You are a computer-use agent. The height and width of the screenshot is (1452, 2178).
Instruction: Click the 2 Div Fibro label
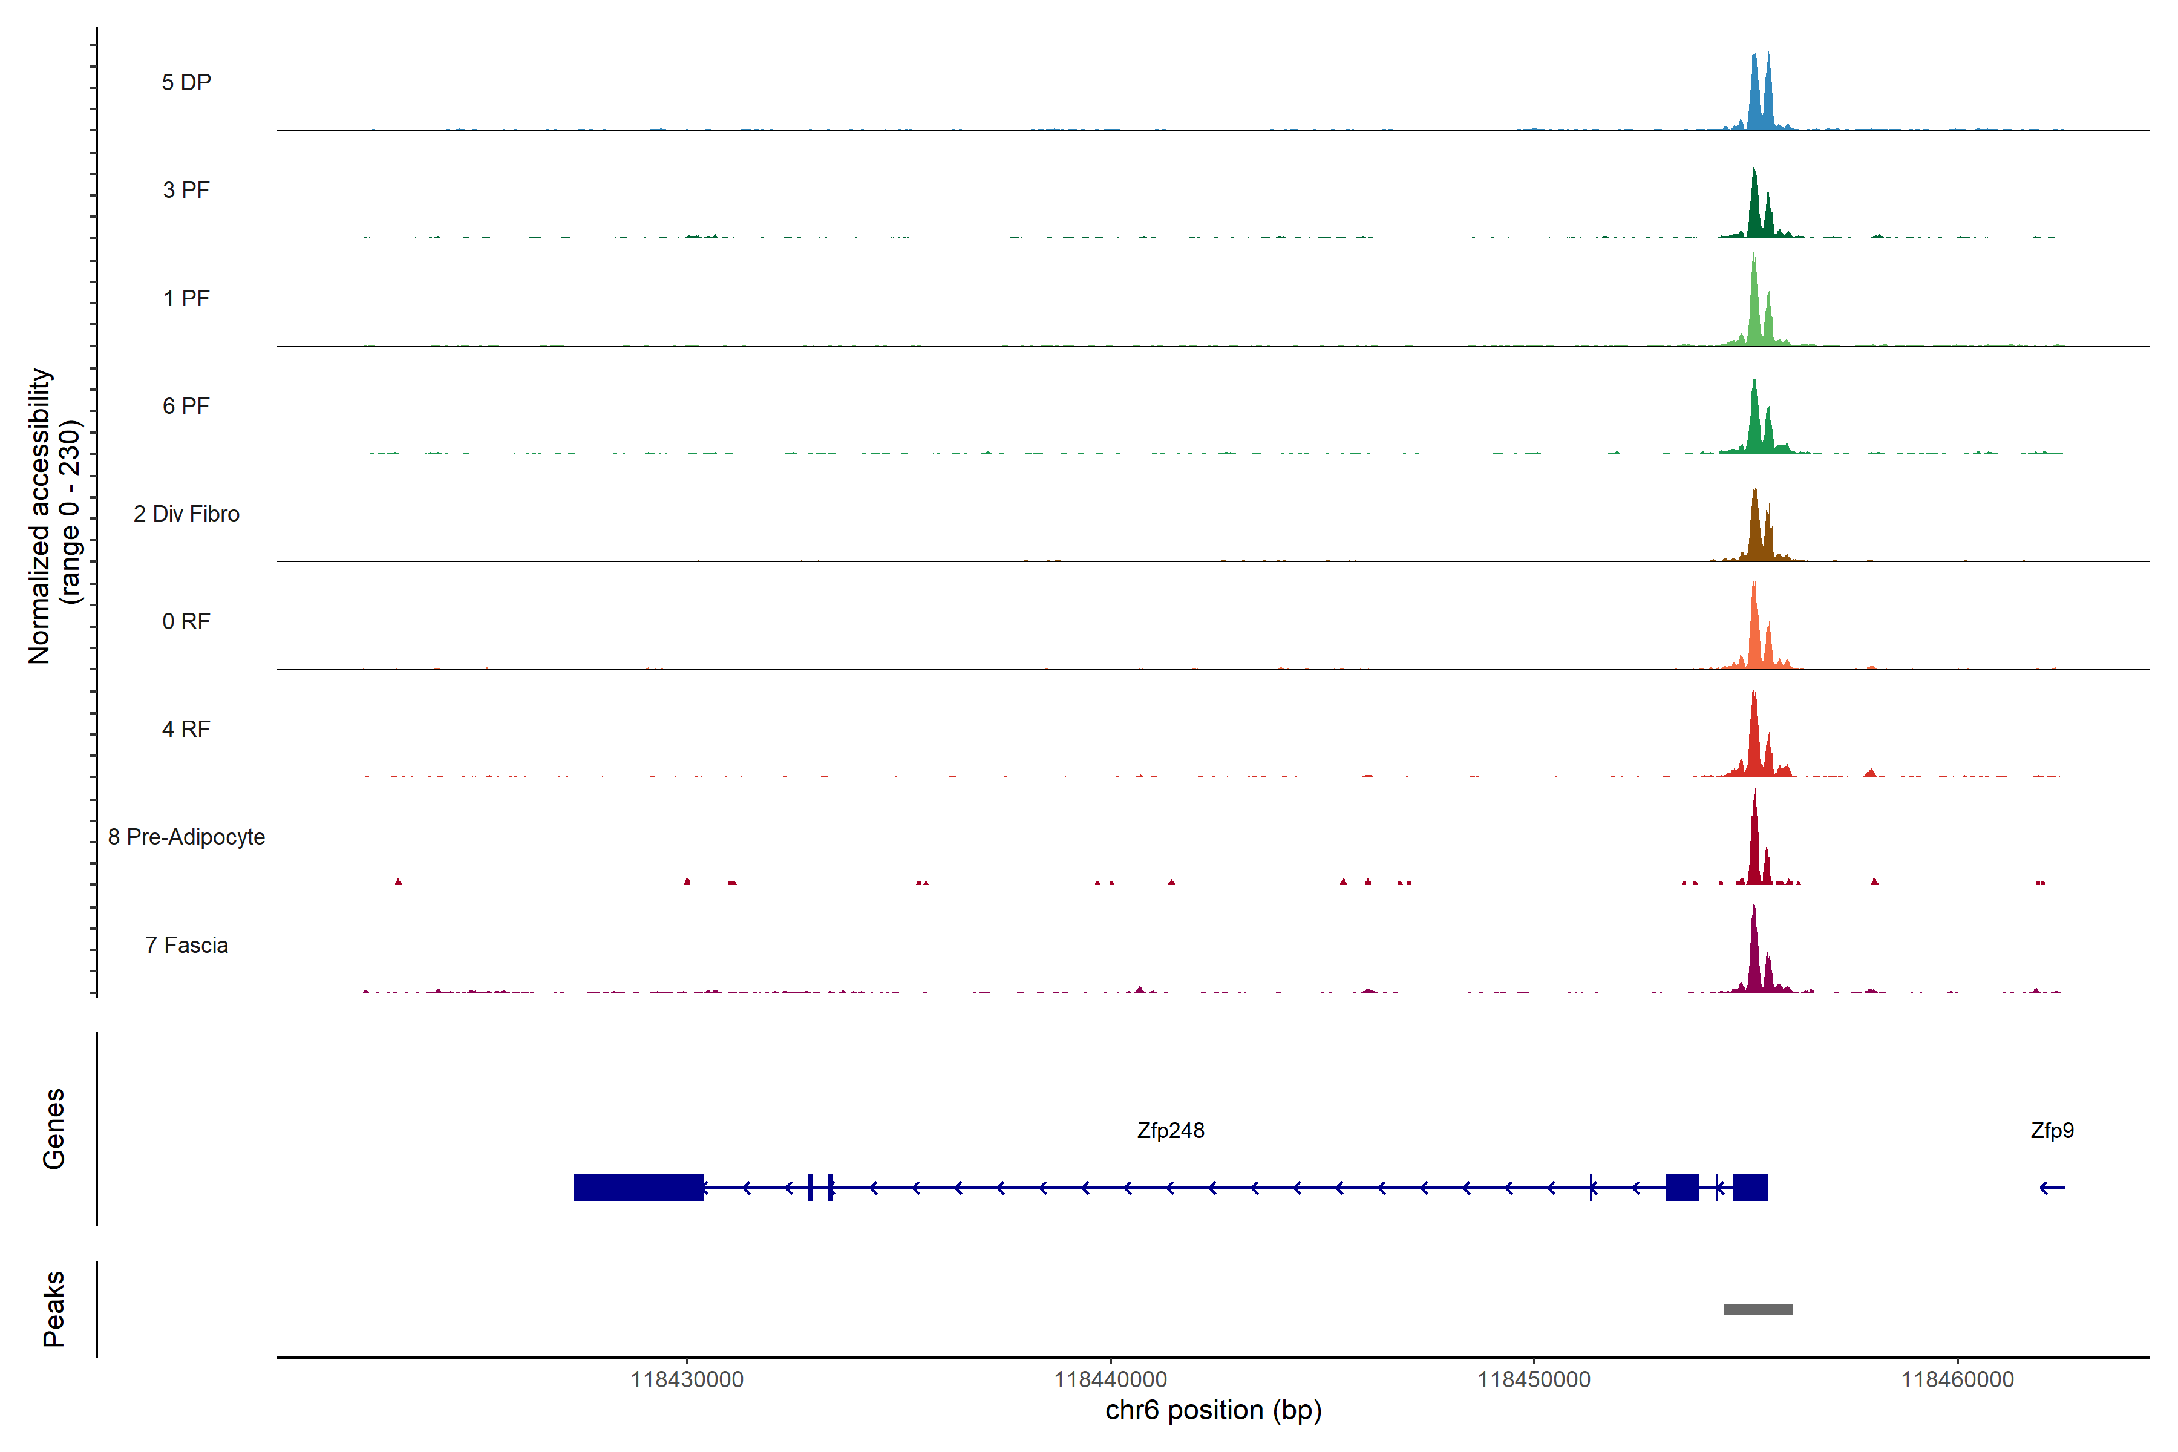(186, 514)
